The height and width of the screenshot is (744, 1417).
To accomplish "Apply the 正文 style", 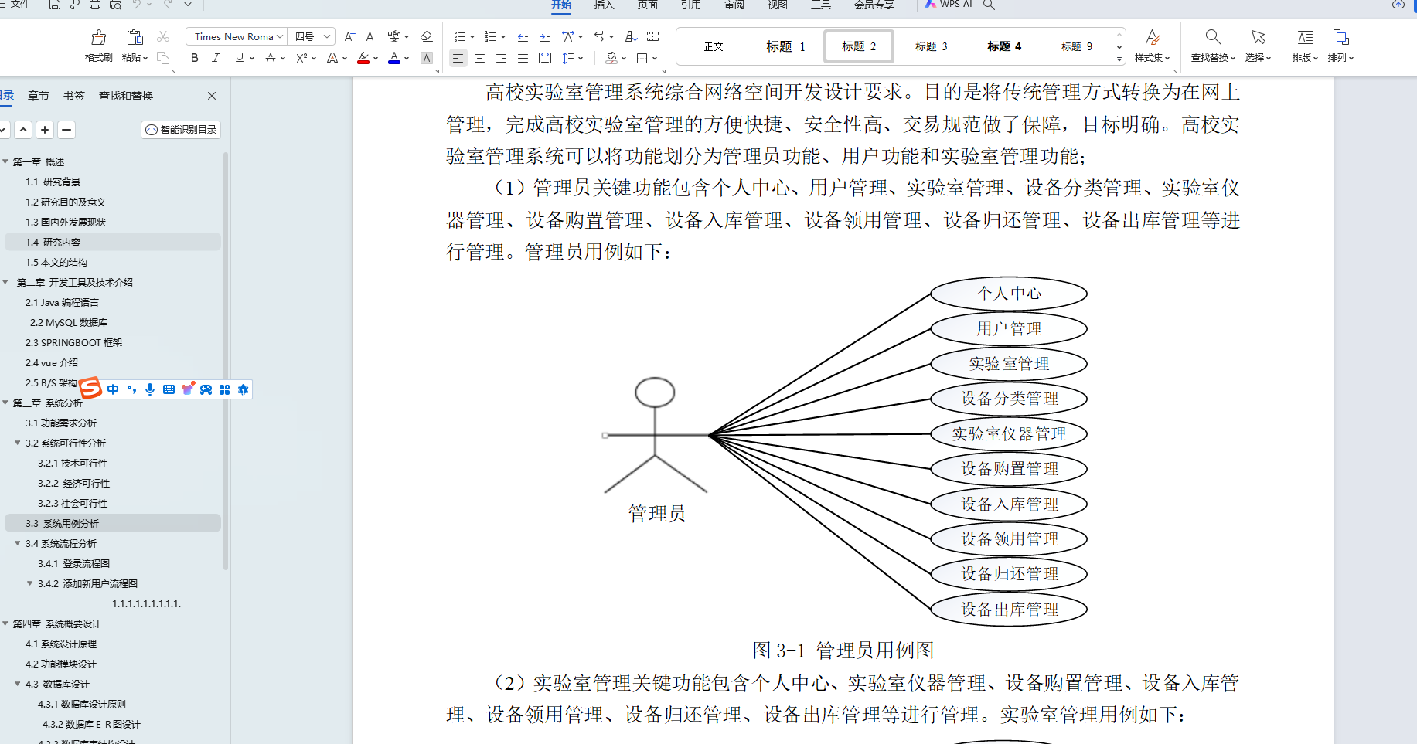I will 714,46.
